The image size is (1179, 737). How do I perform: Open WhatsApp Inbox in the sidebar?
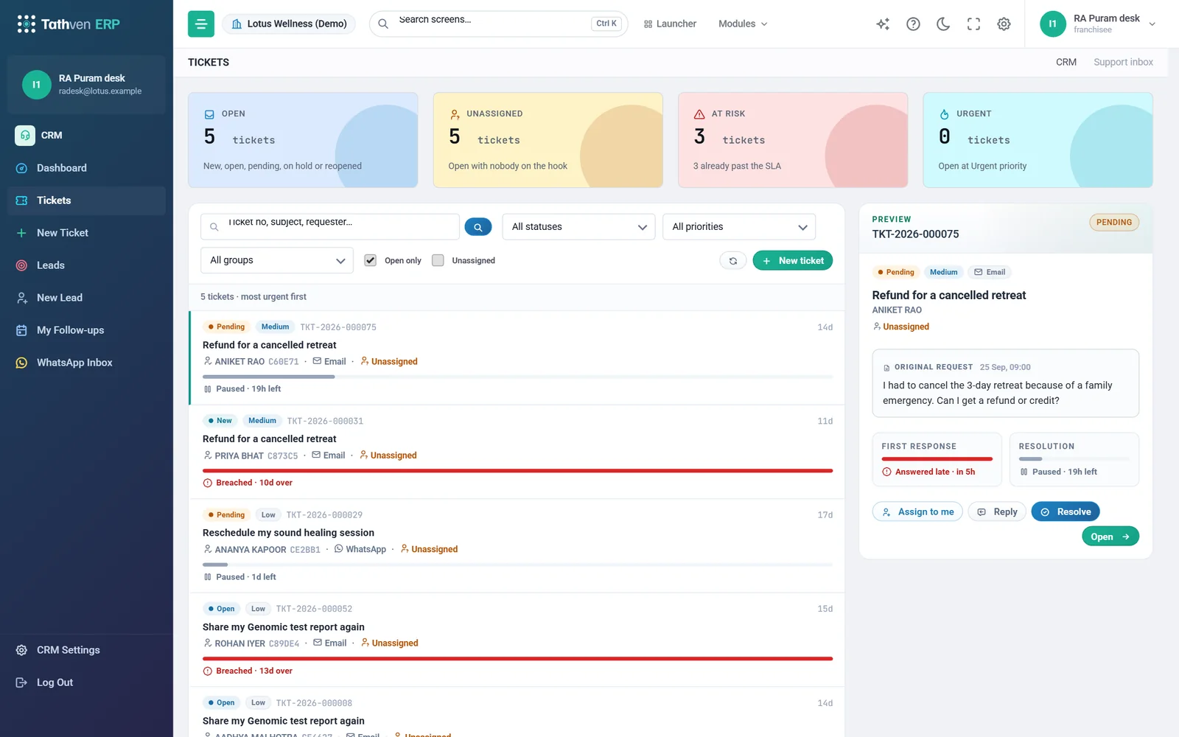pyautogui.click(x=86, y=363)
